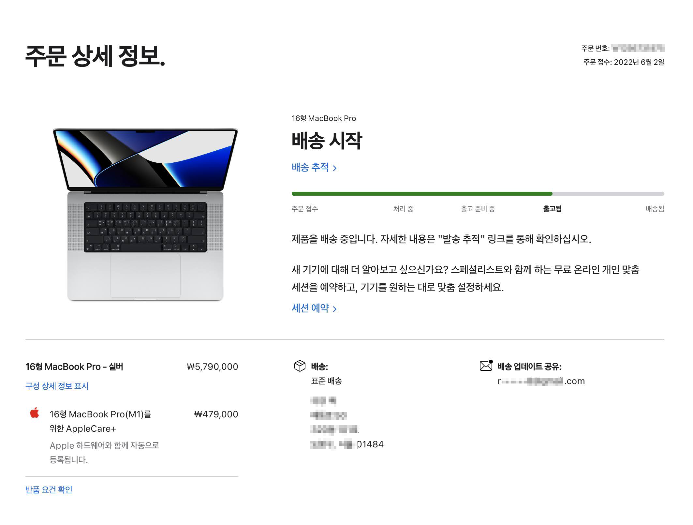Select the 배송됨 progress step label

(x=655, y=209)
